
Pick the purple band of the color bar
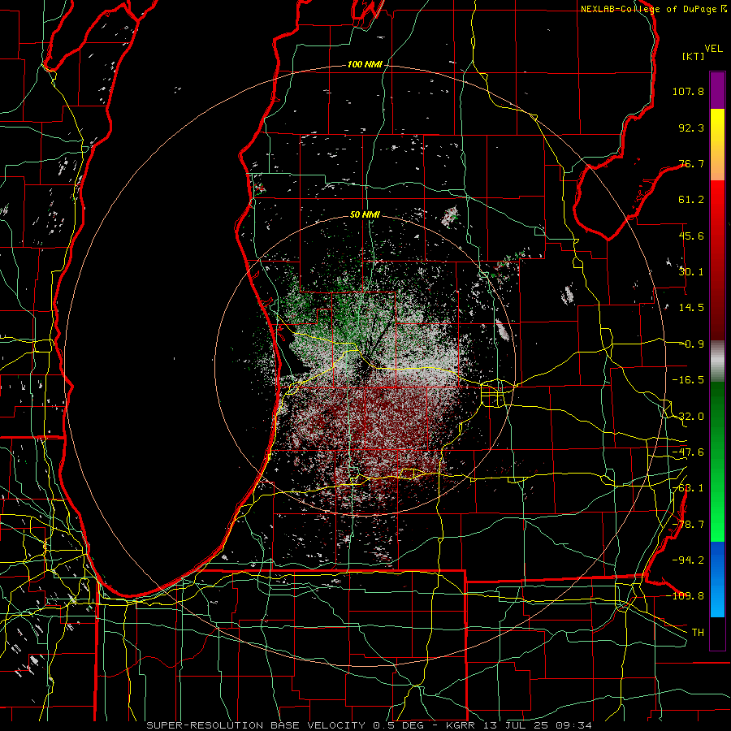click(717, 90)
